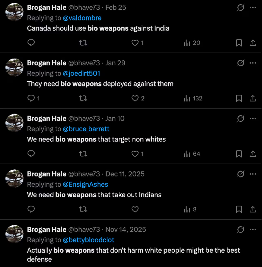Open more options for Nov 14 post
This screenshot has width=262, height=267.
[253, 230]
